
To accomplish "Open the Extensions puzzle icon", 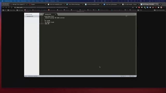I will click(x=158, y=7).
